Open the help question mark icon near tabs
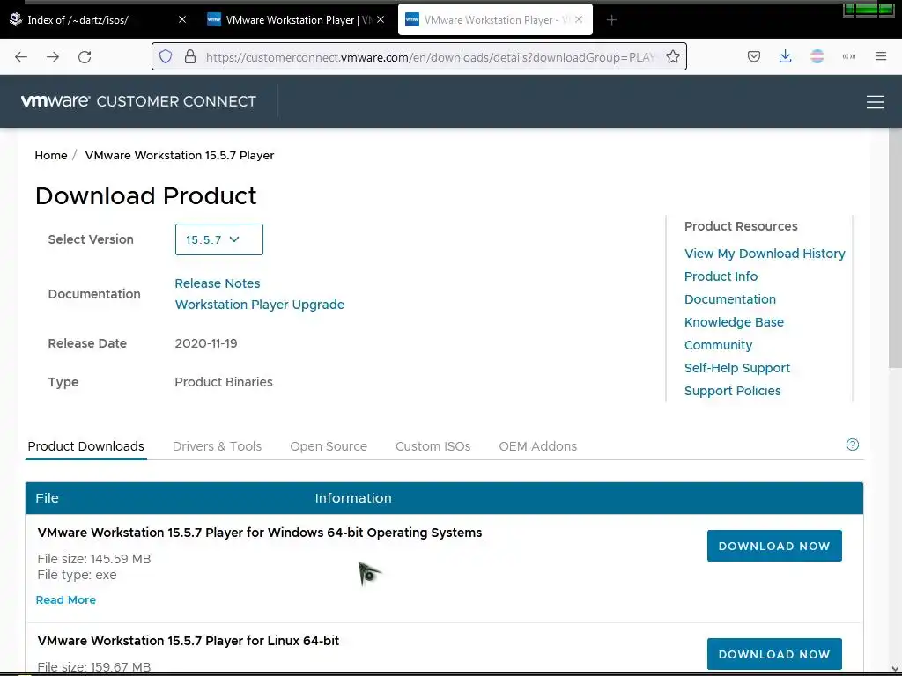This screenshot has width=902, height=676. click(853, 445)
